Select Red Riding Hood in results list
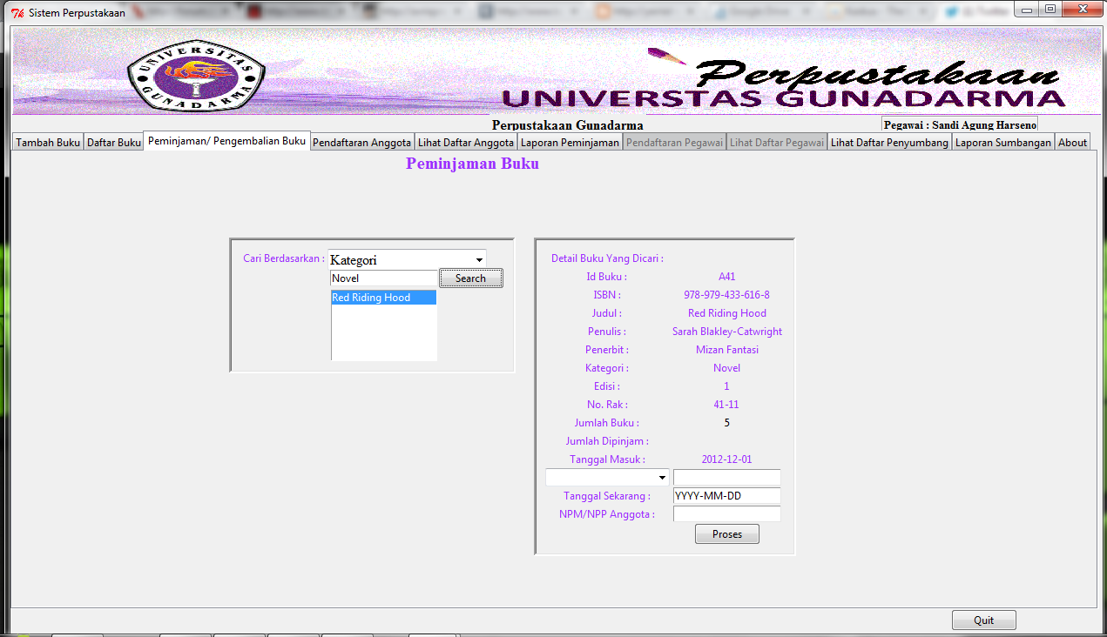1107x637 pixels. 383,298
